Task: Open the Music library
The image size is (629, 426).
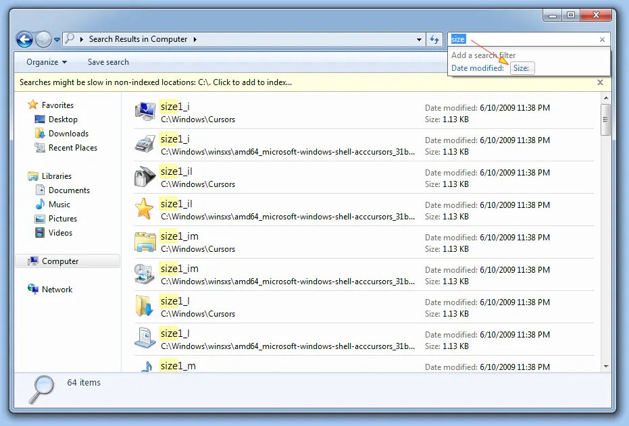Action: click(x=59, y=205)
